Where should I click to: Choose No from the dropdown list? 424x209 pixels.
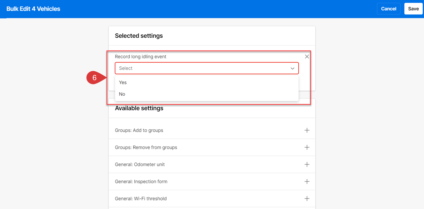click(x=207, y=94)
